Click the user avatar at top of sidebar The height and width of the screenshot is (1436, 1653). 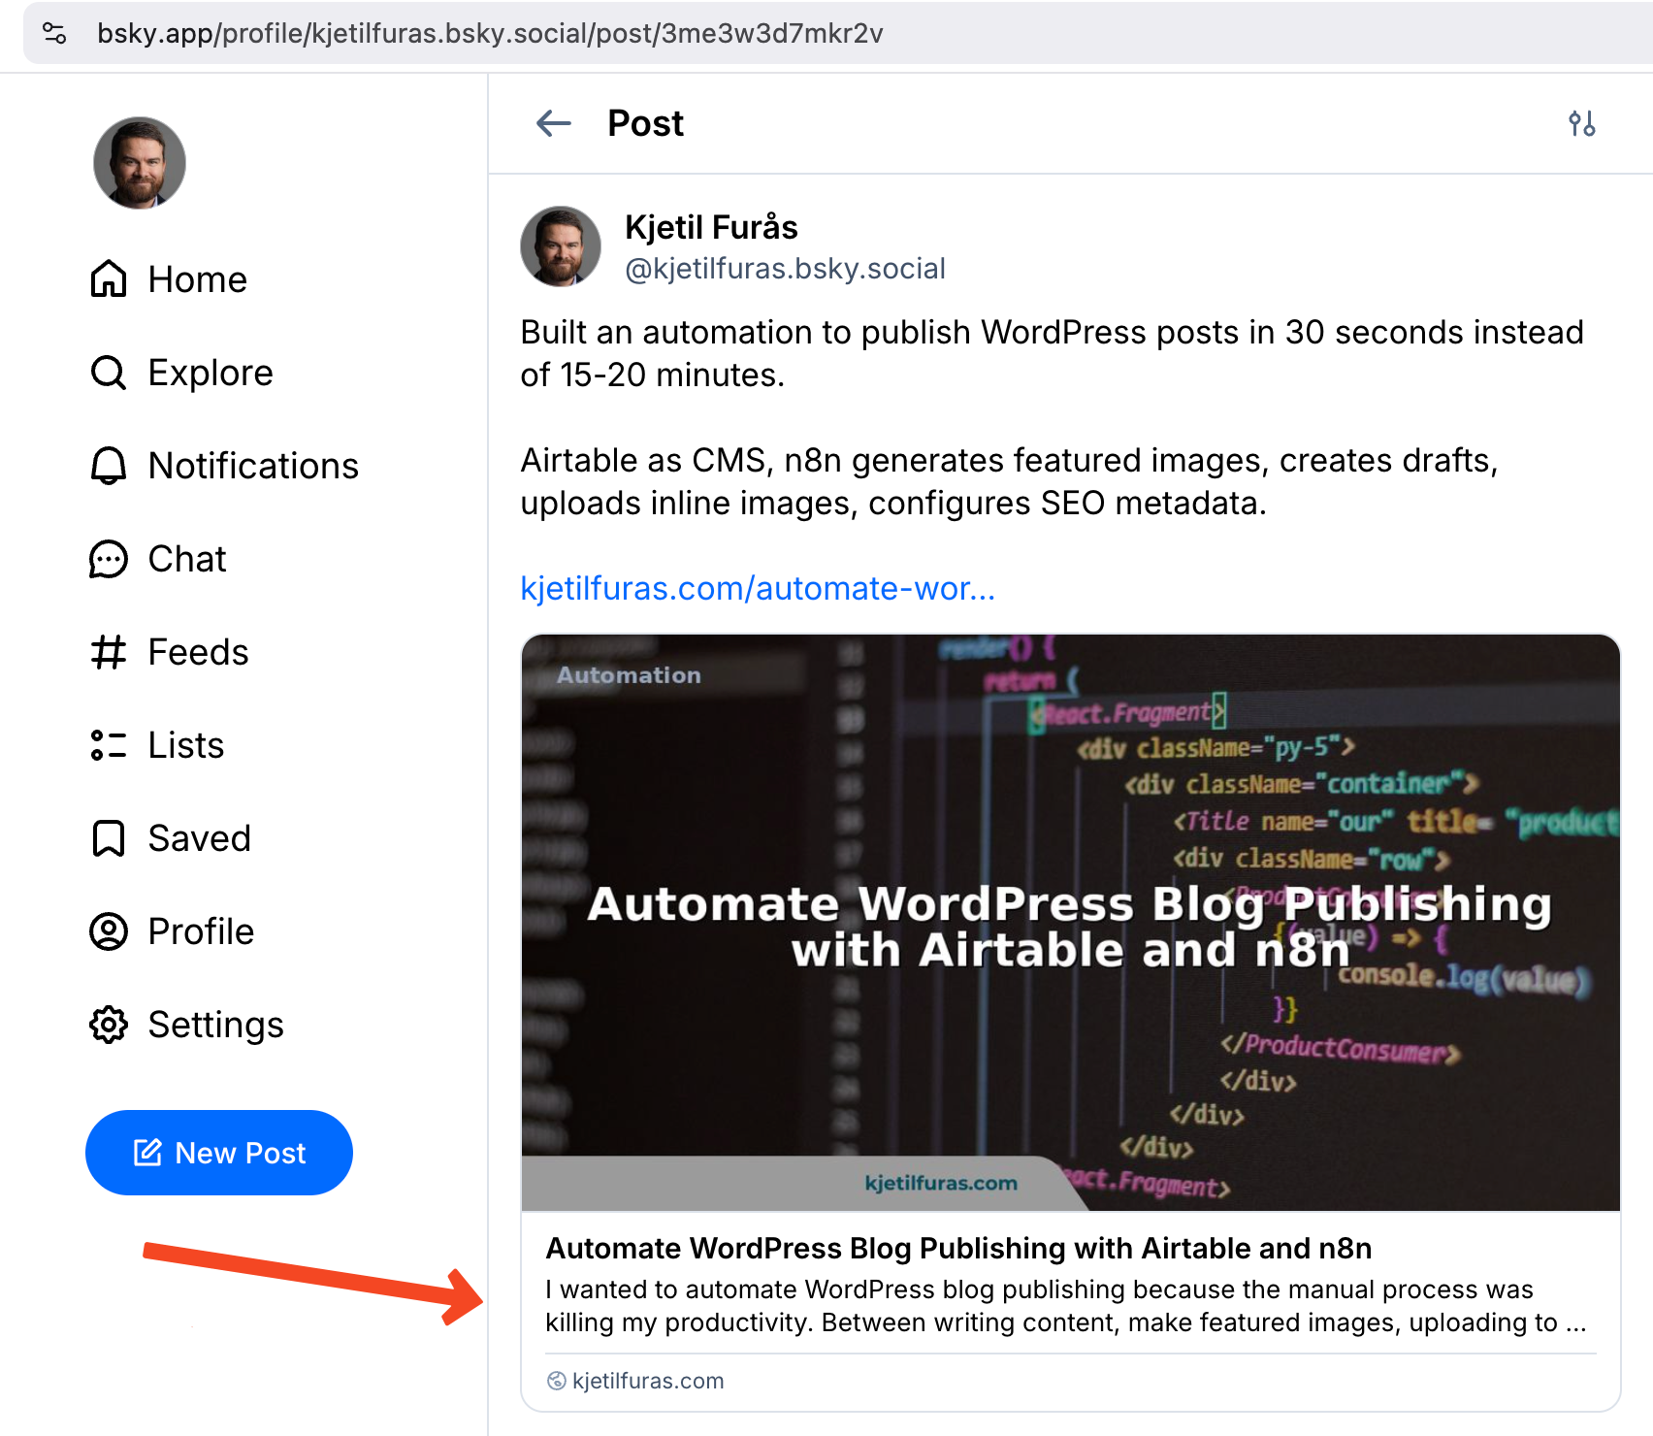[140, 163]
